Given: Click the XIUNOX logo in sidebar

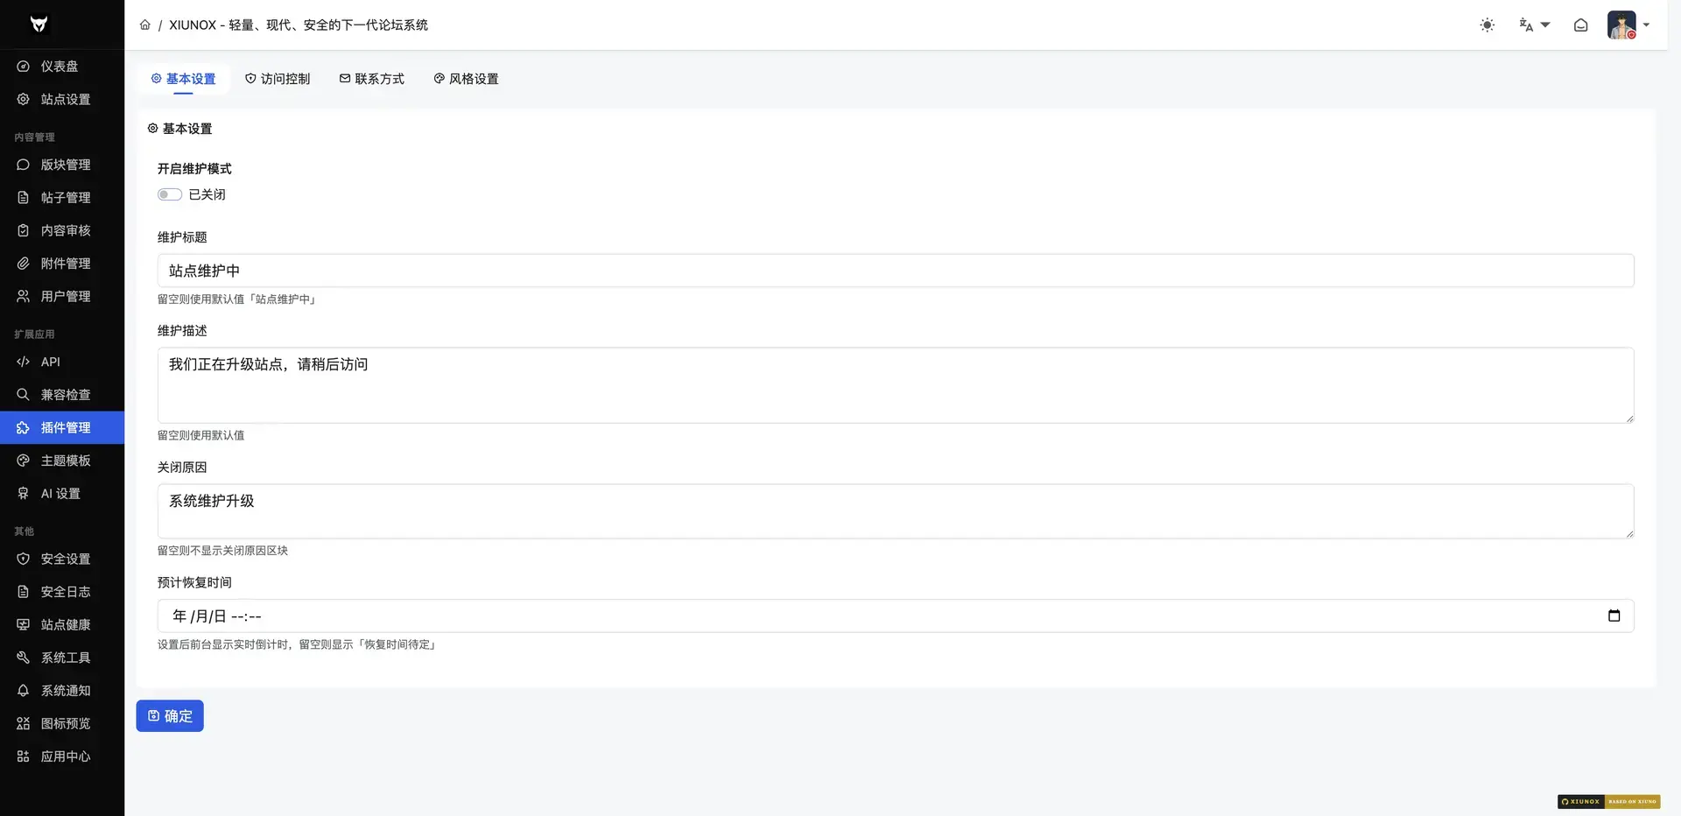Looking at the screenshot, I should [39, 24].
